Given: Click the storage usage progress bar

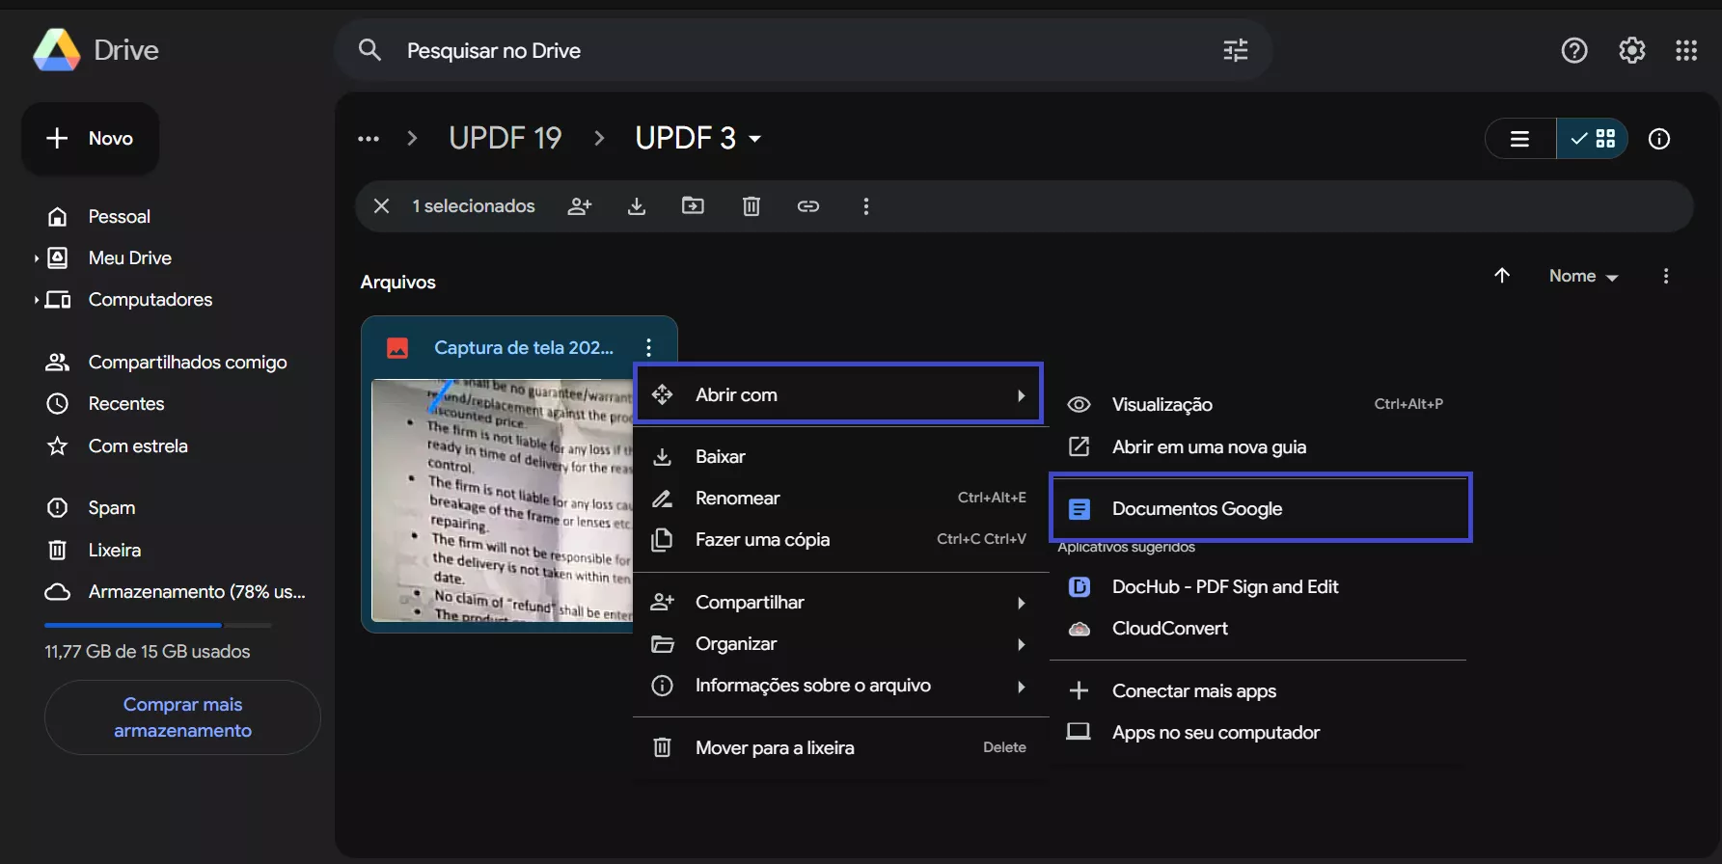Looking at the screenshot, I should [x=158, y=625].
